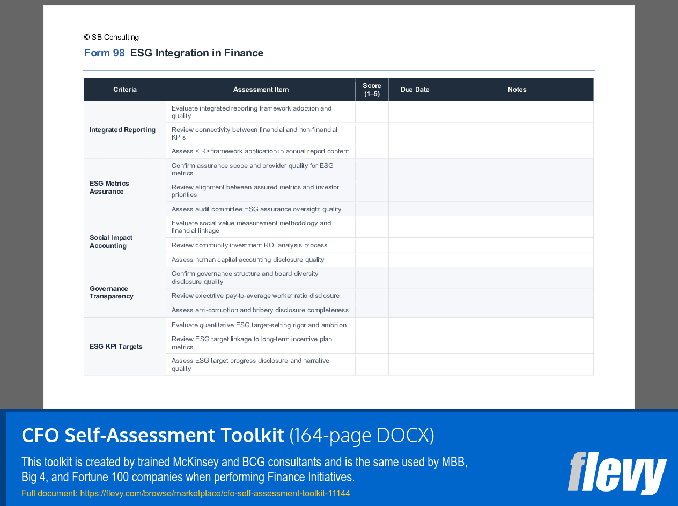Select the Governance Transparency criteria cell
Image resolution: width=678 pixels, height=506 pixels.
click(x=111, y=292)
